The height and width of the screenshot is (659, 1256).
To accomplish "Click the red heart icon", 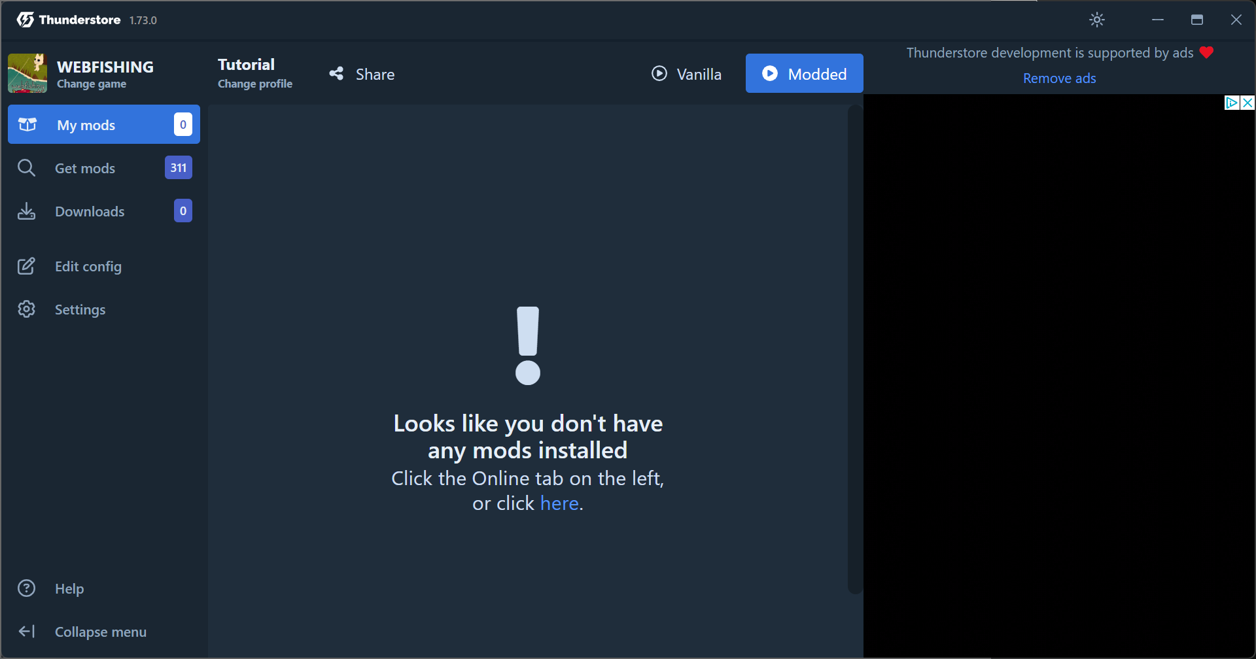I will [1207, 52].
